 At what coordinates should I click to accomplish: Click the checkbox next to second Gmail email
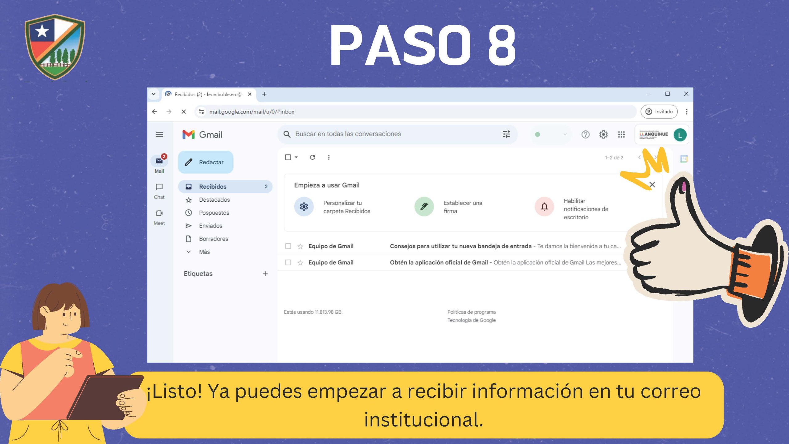point(288,262)
